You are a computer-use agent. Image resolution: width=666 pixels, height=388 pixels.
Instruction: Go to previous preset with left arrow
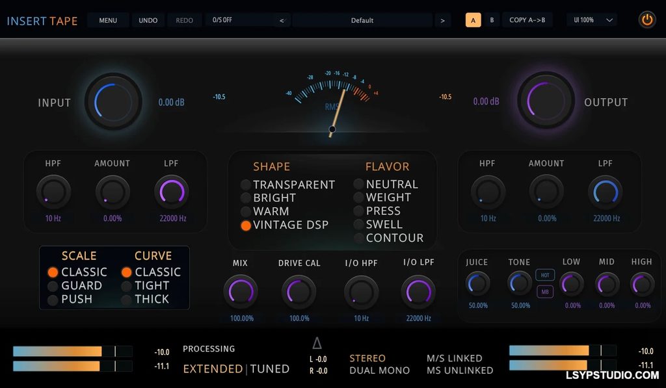[x=282, y=20]
